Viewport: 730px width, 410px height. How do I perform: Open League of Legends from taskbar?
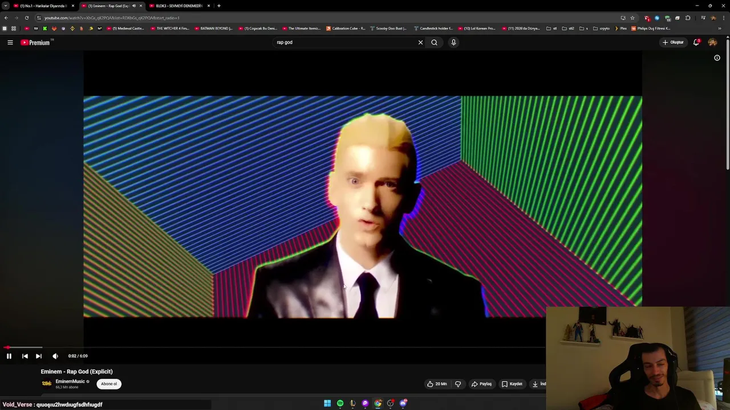tap(352, 403)
